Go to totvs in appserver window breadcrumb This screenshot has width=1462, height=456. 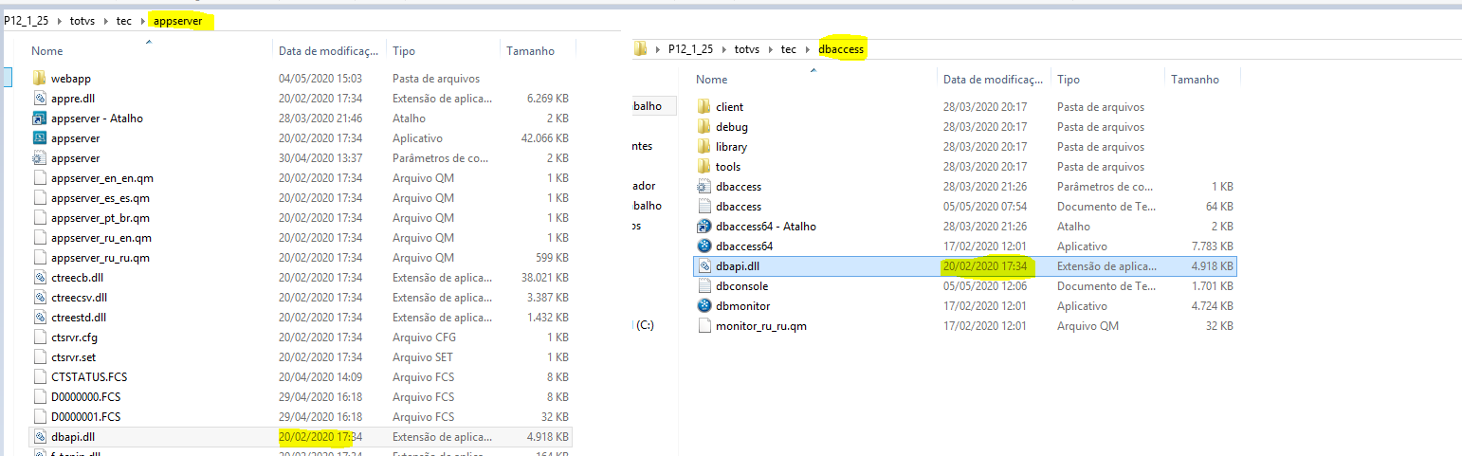[x=84, y=21]
